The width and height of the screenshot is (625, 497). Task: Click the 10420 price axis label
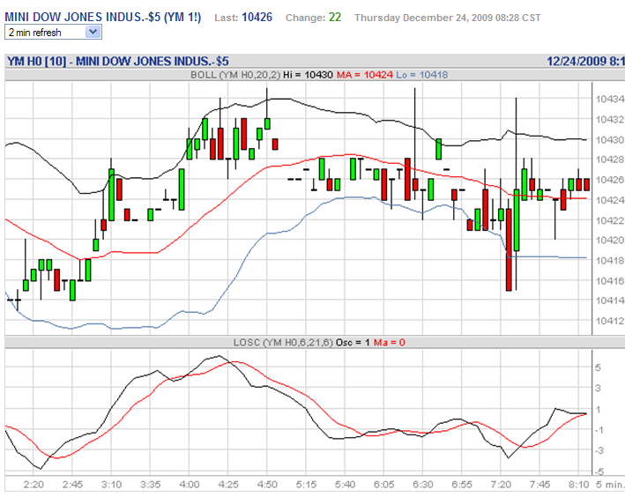[x=610, y=240]
